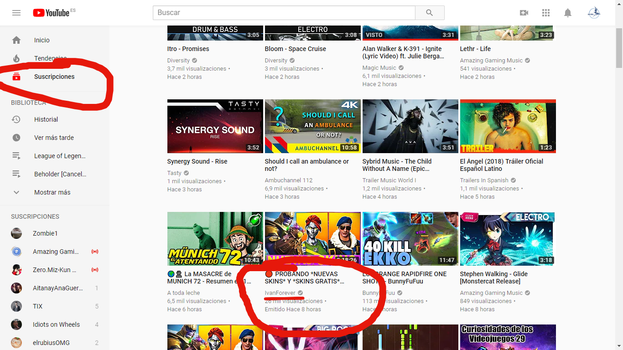Visit Trailer Music World I channel
The width and height of the screenshot is (623, 350).
coord(389,180)
